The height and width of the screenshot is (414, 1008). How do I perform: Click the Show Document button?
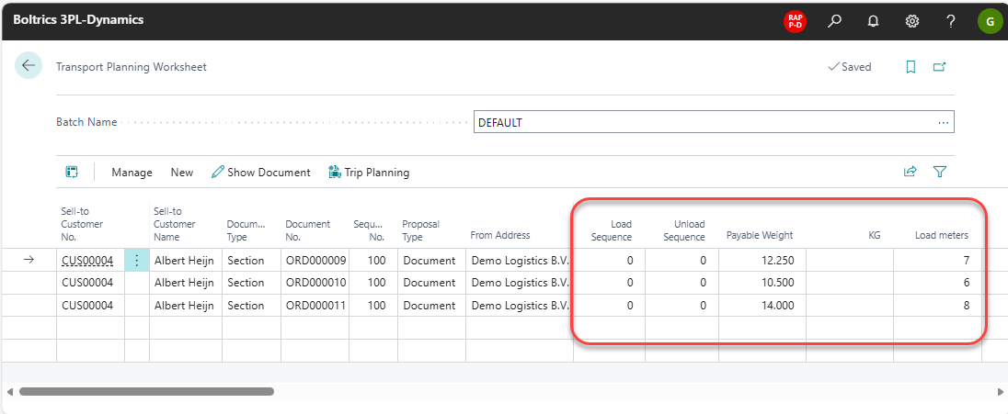pos(261,173)
